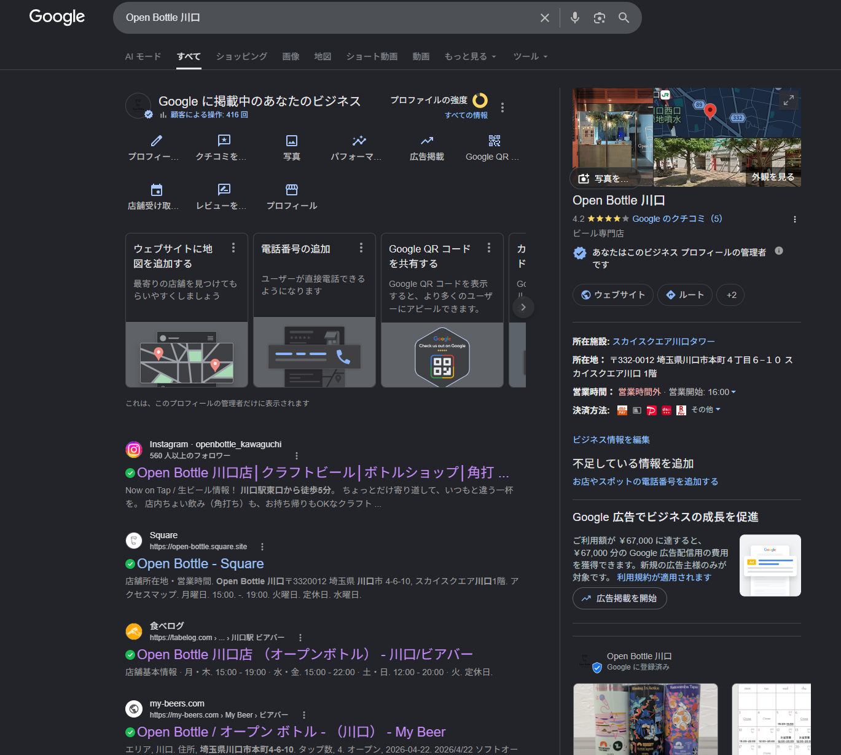Image resolution: width=841 pixels, height=755 pixels.
Task: Switch to the 画像 tab
Action: point(291,57)
